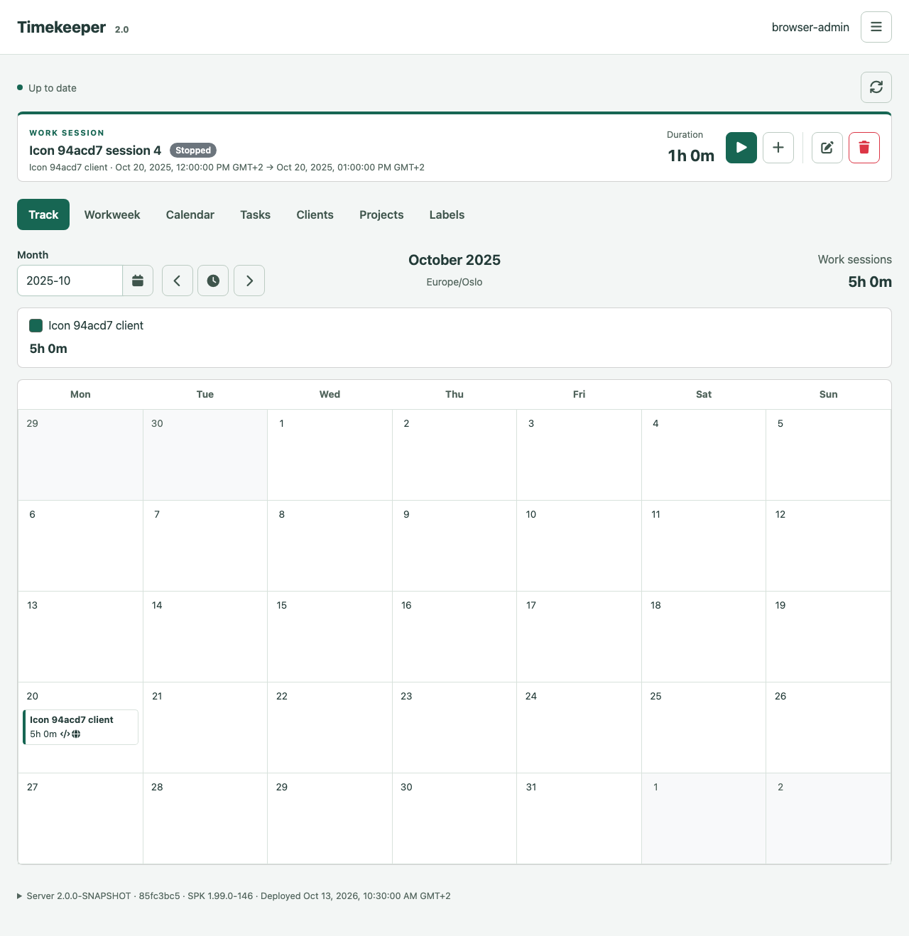Add a new work session with the plus icon
This screenshot has height=936, width=909.
(x=778, y=148)
